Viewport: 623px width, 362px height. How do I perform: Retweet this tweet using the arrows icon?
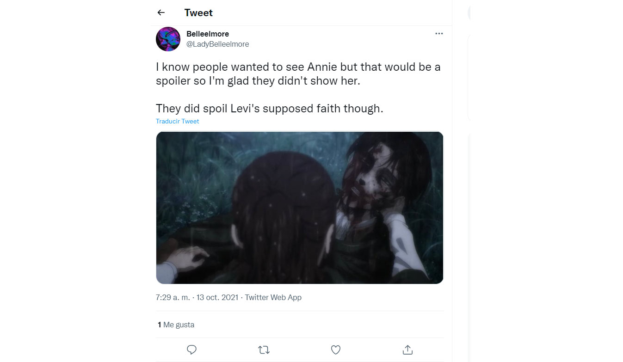click(264, 350)
